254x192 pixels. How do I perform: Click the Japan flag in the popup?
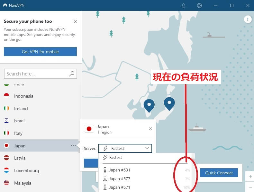89,129
